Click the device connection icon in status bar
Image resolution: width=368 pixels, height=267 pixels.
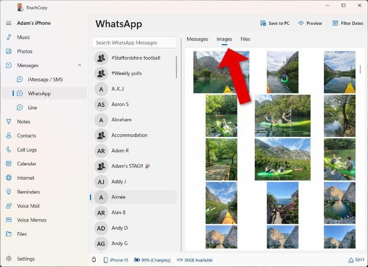[x=94, y=260]
